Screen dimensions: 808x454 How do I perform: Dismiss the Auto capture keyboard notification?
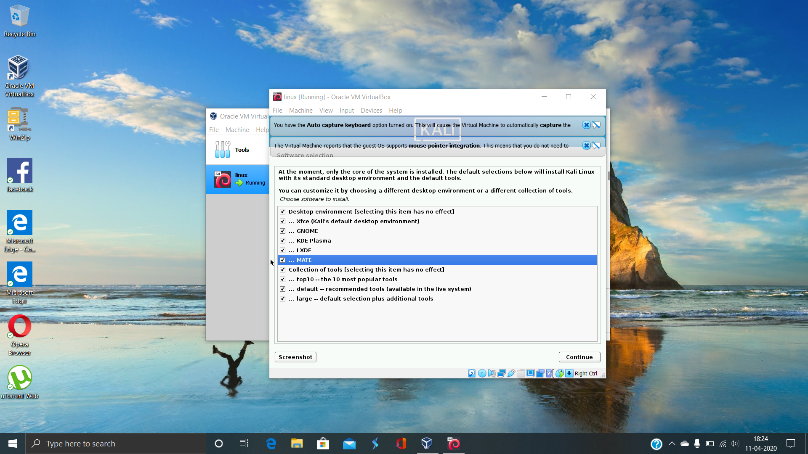click(586, 125)
